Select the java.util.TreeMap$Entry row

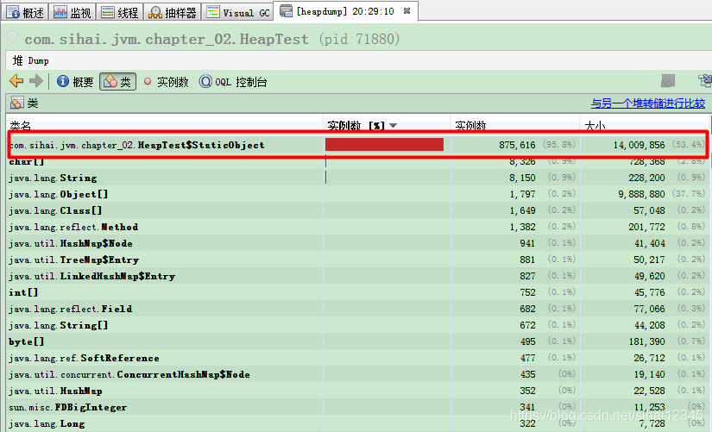coord(358,260)
